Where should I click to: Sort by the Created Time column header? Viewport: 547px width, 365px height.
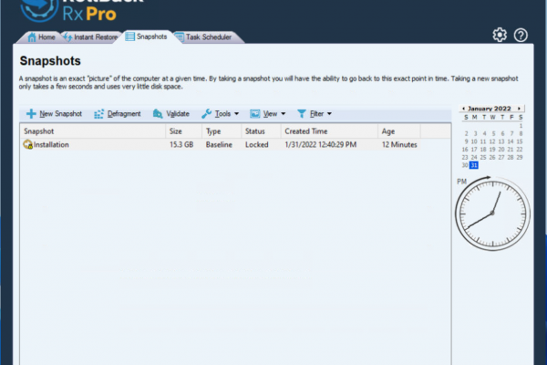(x=329, y=131)
